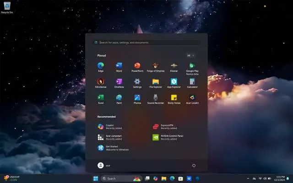Open the pinned OneNote app
The height and width of the screenshot is (183, 293).
pos(119,83)
